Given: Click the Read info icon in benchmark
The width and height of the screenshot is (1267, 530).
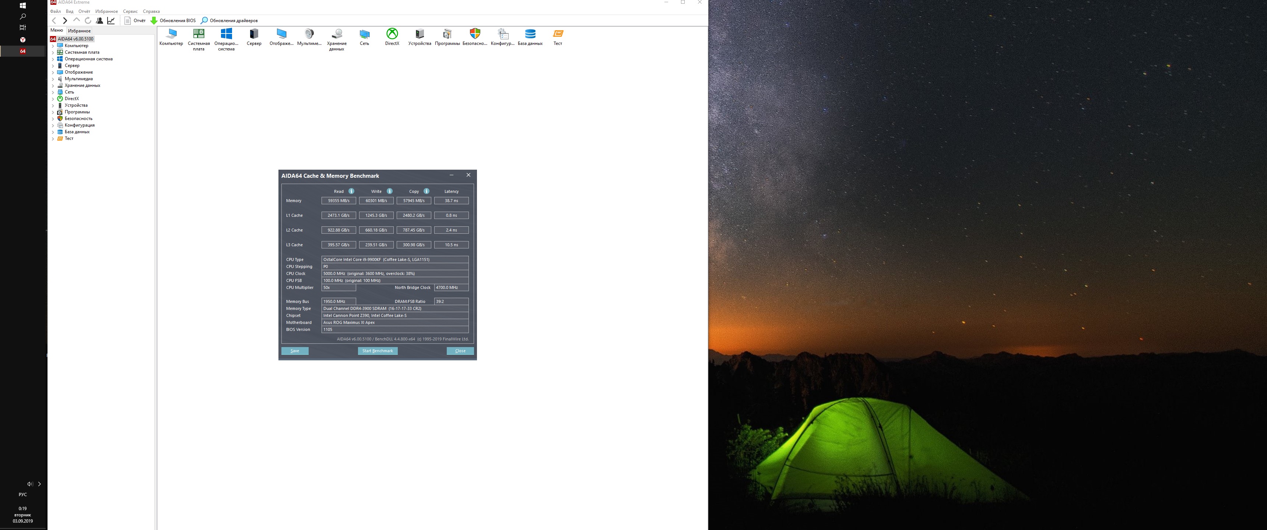Looking at the screenshot, I should pyautogui.click(x=351, y=191).
